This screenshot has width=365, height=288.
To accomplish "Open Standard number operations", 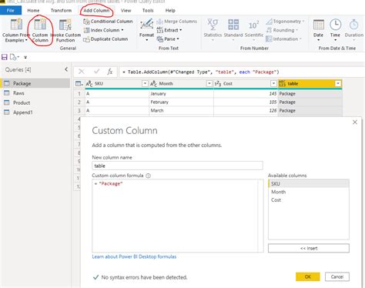I will (x=233, y=30).
